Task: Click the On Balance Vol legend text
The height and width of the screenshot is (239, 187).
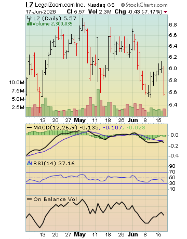Action: point(55,199)
